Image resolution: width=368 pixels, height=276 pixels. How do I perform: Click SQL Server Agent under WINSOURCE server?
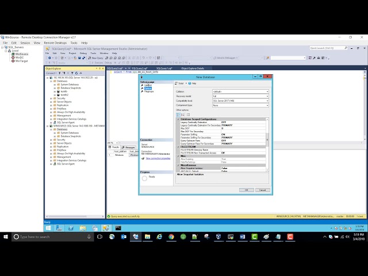pos(66,164)
